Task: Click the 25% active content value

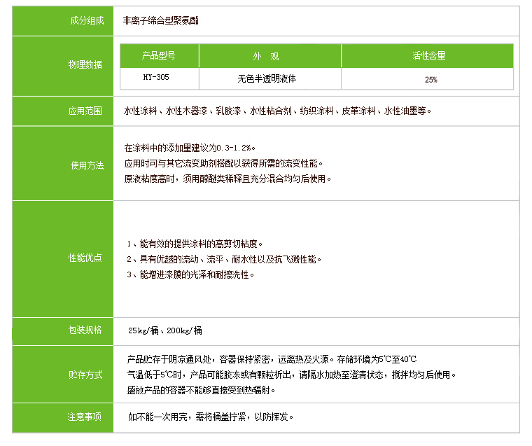Action: point(430,79)
